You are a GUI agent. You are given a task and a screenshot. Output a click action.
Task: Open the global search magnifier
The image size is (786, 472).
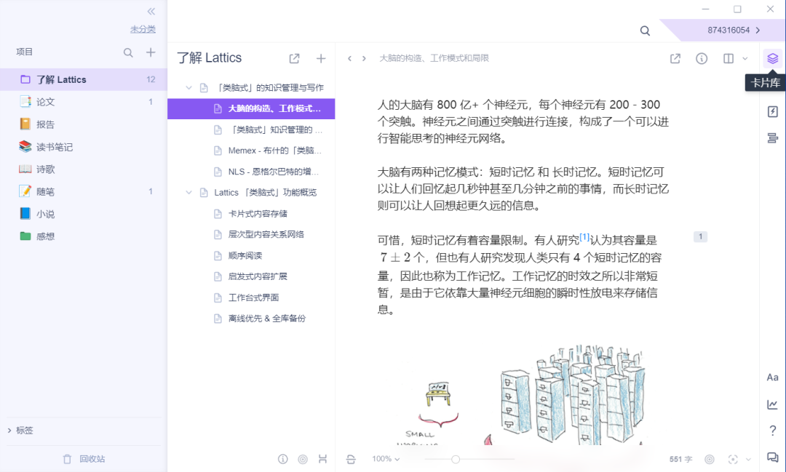click(645, 31)
